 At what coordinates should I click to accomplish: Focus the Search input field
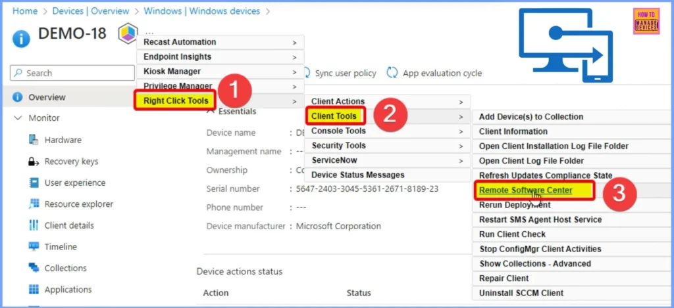[72, 73]
